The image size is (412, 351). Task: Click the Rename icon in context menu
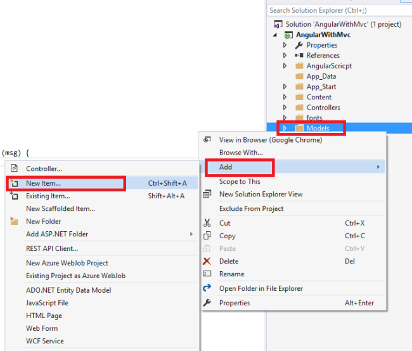click(x=207, y=274)
